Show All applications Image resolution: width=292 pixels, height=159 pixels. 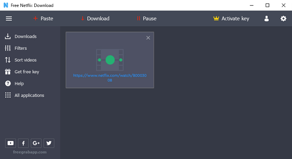coord(24,95)
